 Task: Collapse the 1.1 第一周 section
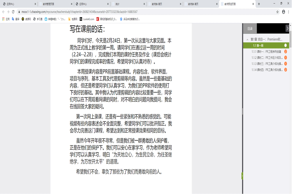[250, 45]
